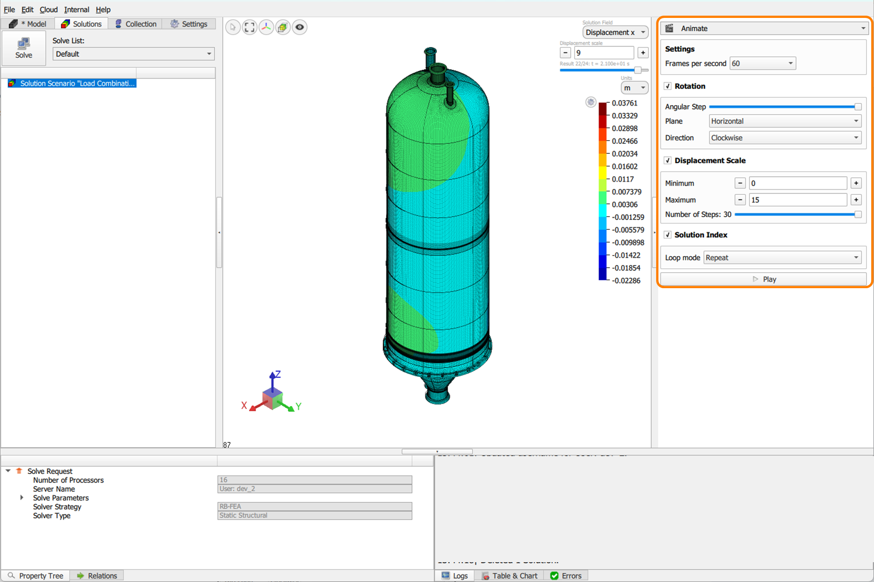Click the Number of Processors value field
Image resolution: width=874 pixels, height=582 pixels.
click(x=315, y=480)
